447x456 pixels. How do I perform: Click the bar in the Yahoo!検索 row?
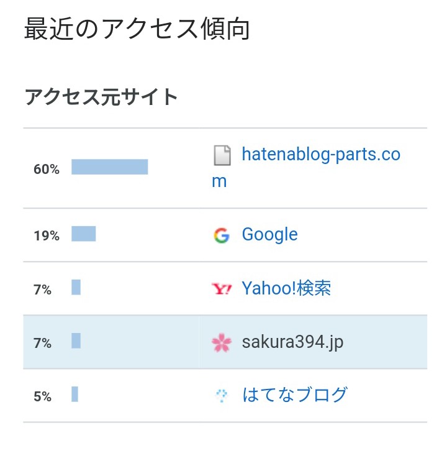click(76, 287)
